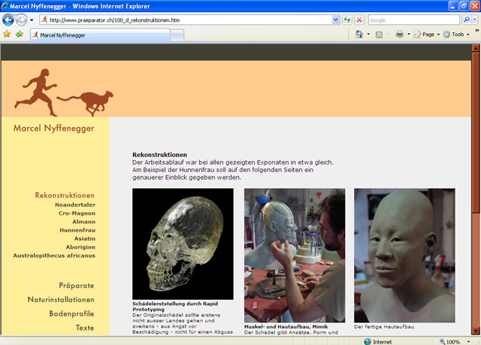Click inside the Google search box
Viewport: 481px width, 345px height.
click(x=410, y=20)
